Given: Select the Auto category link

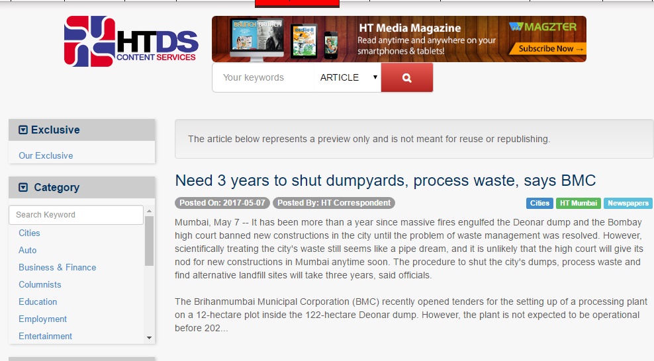Looking at the screenshot, I should (28, 250).
